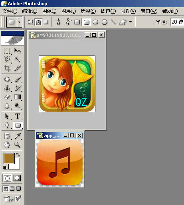The height and width of the screenshot is (205, 184).
Task: Select the Eyedropper tool
Action: coord(18,136)
